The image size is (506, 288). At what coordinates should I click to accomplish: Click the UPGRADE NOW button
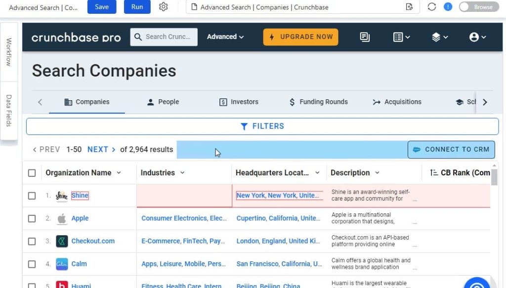[300, 37]
